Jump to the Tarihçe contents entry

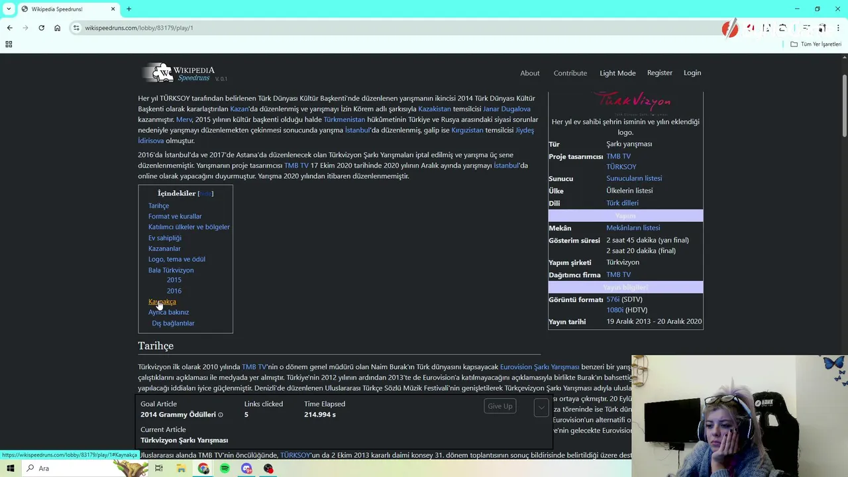pyautogui.click(x=158, y=205)
